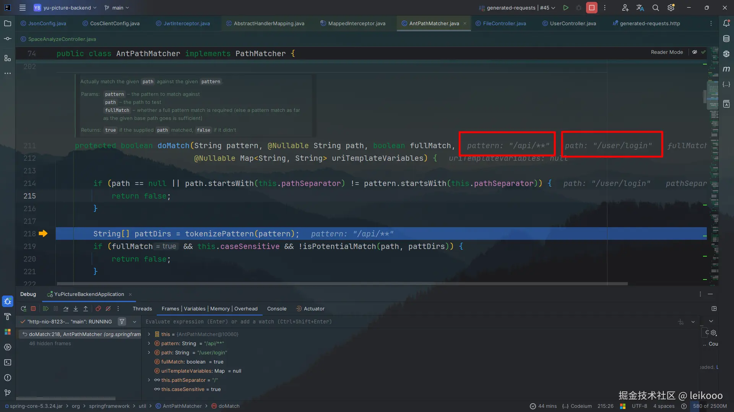Click the red Stop button in title bar
734x412 pixels.
592,8
